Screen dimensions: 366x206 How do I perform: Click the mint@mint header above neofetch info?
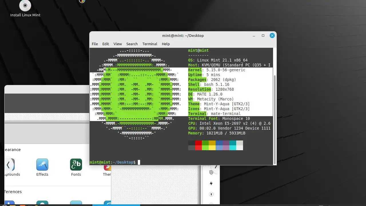198,50
